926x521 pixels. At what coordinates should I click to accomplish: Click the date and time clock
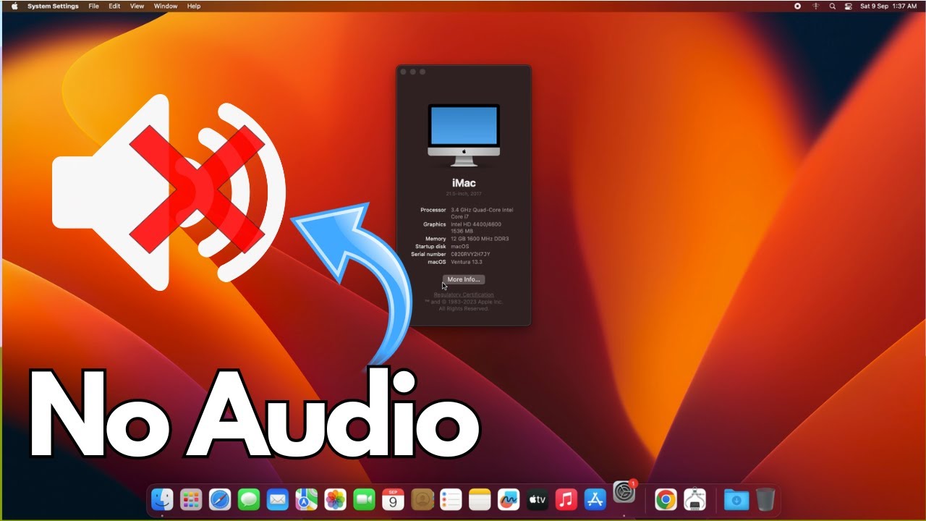[x=888, y=6]
